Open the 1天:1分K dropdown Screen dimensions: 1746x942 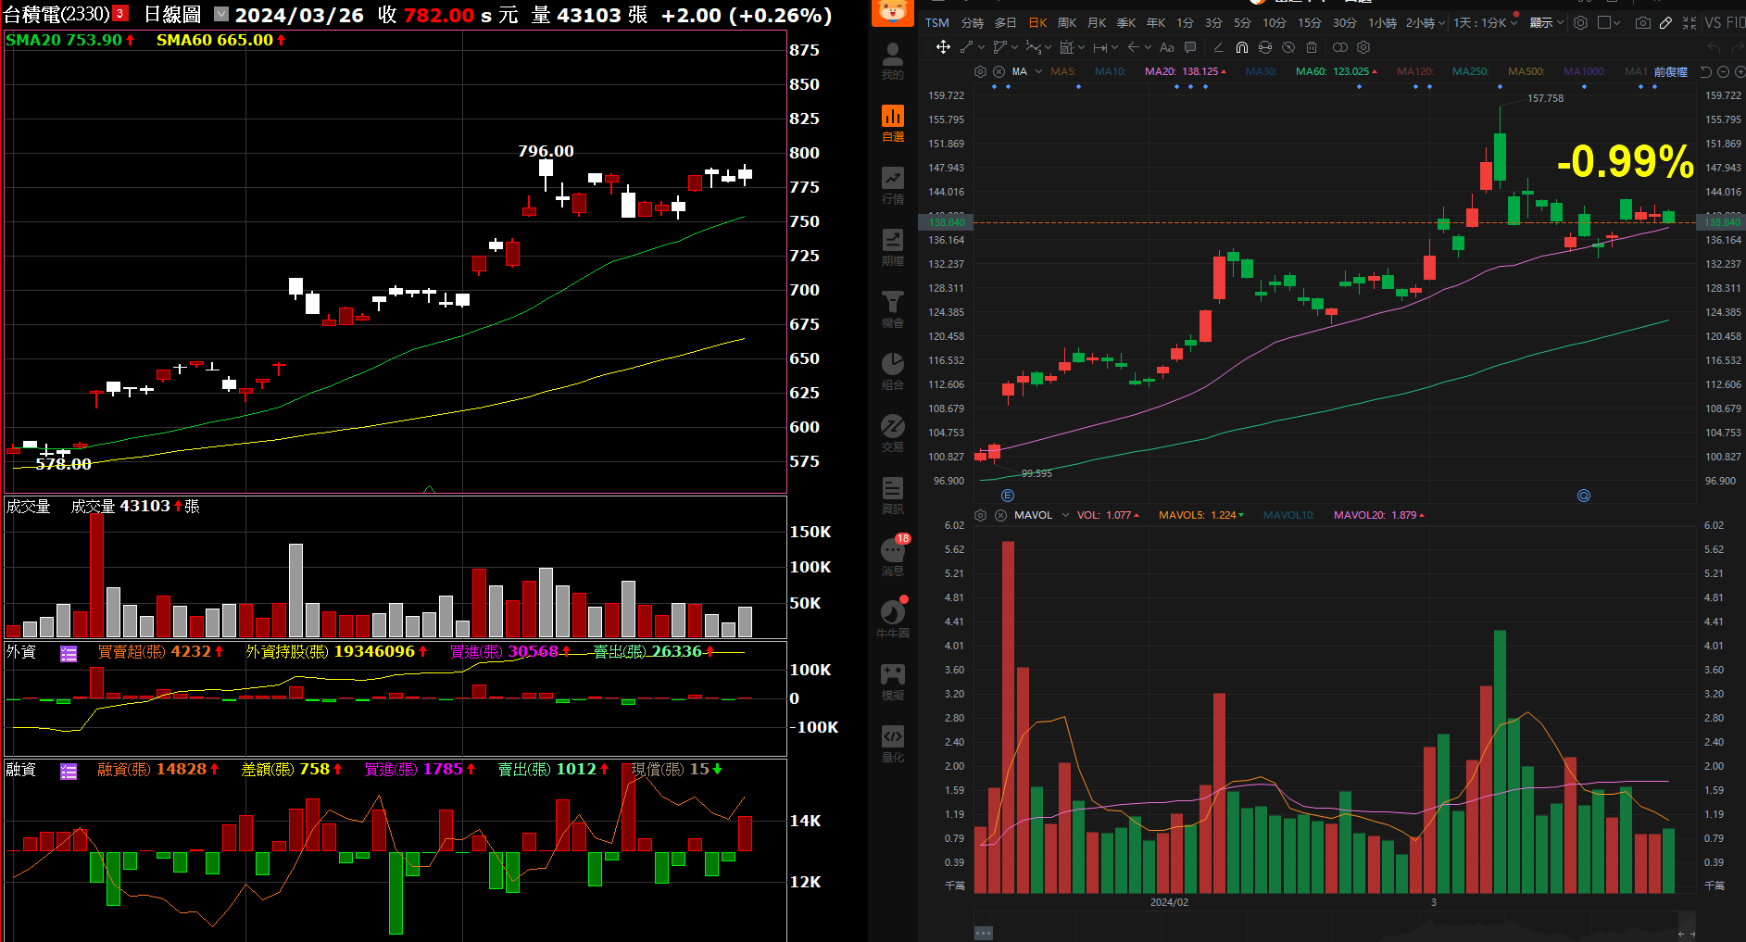(1485, 22)
